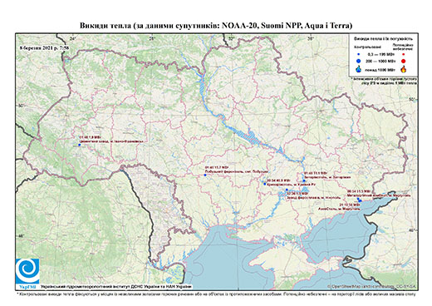This screenshot has height=306, width=432.
Task: Click the Pobuzke ferronickel plant blue marker
Action: [x=205, y=175]
